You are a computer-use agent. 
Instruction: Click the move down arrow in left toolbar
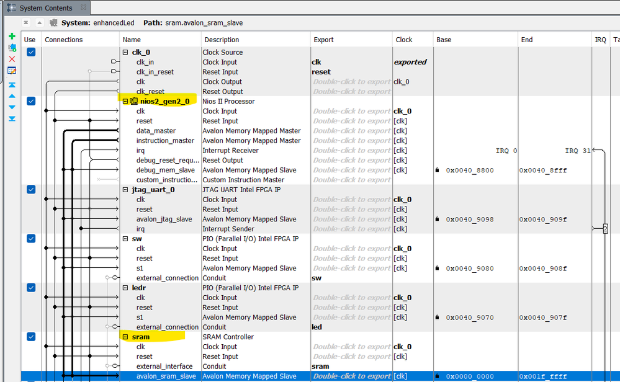pyautogui.click(x=11, y=107)
